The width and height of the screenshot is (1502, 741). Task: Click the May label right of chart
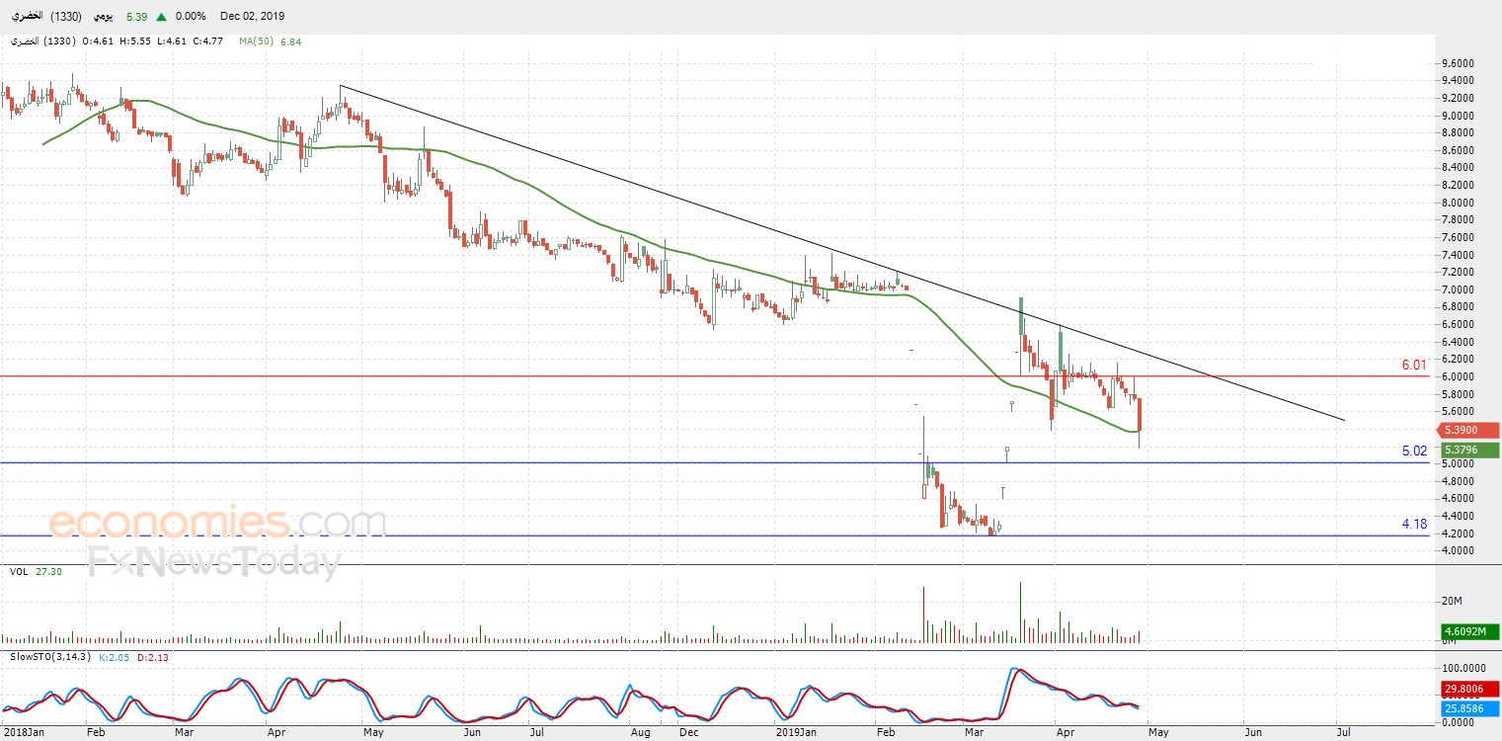click(1157, 733)
